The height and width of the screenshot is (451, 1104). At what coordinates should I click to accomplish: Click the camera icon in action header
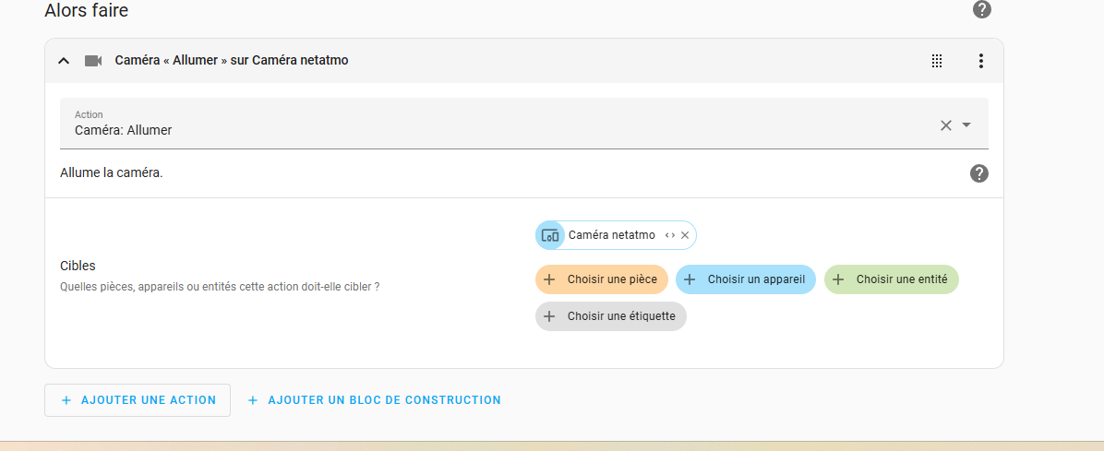93,61
